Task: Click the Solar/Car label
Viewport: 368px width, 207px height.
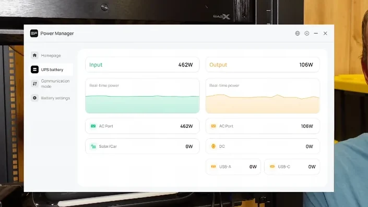Action: point(108,147)
